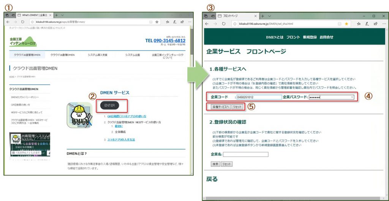Click the DMEN helmet mascot image

coord(79,115)
